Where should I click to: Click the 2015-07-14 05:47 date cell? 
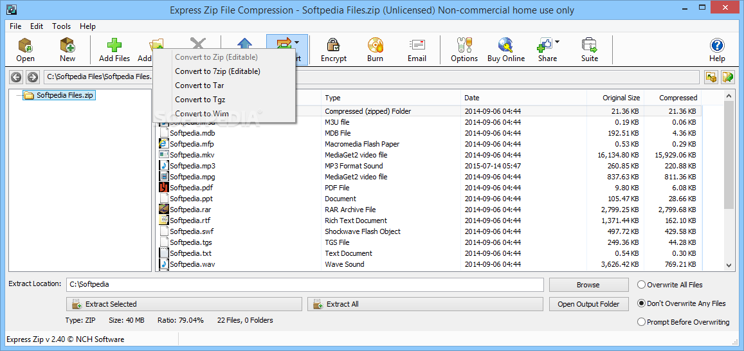(493, 166)
